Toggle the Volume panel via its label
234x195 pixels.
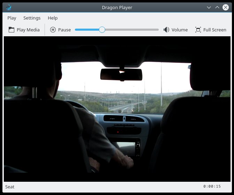tap(180, 30)
